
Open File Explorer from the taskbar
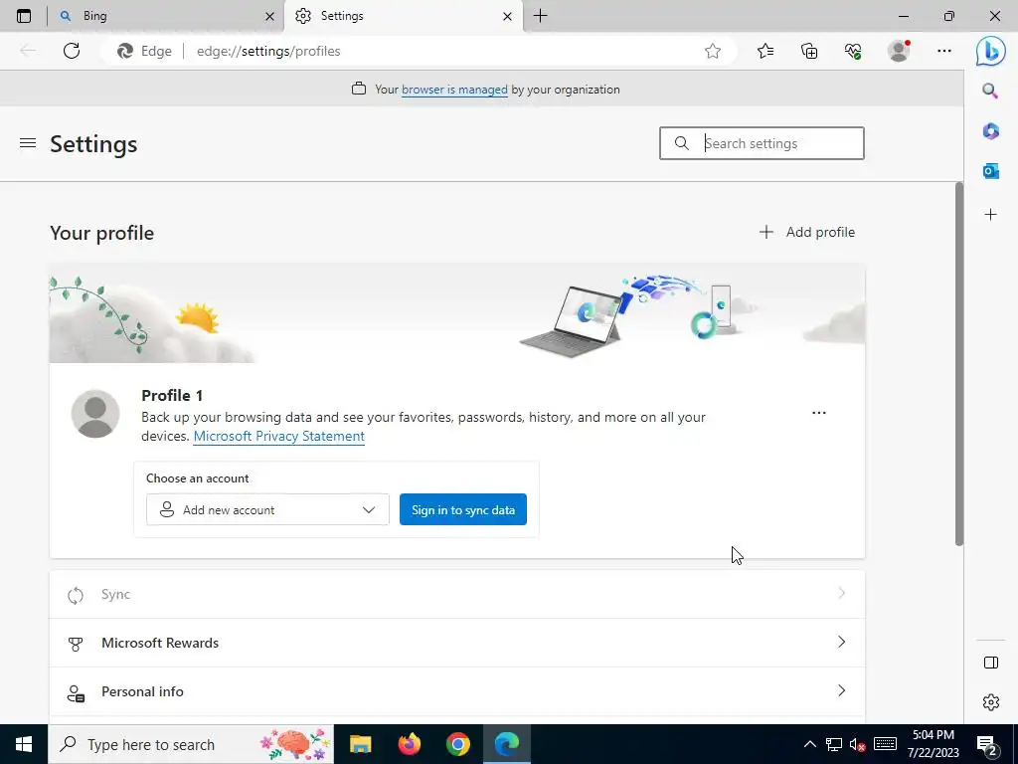[360, 744]
